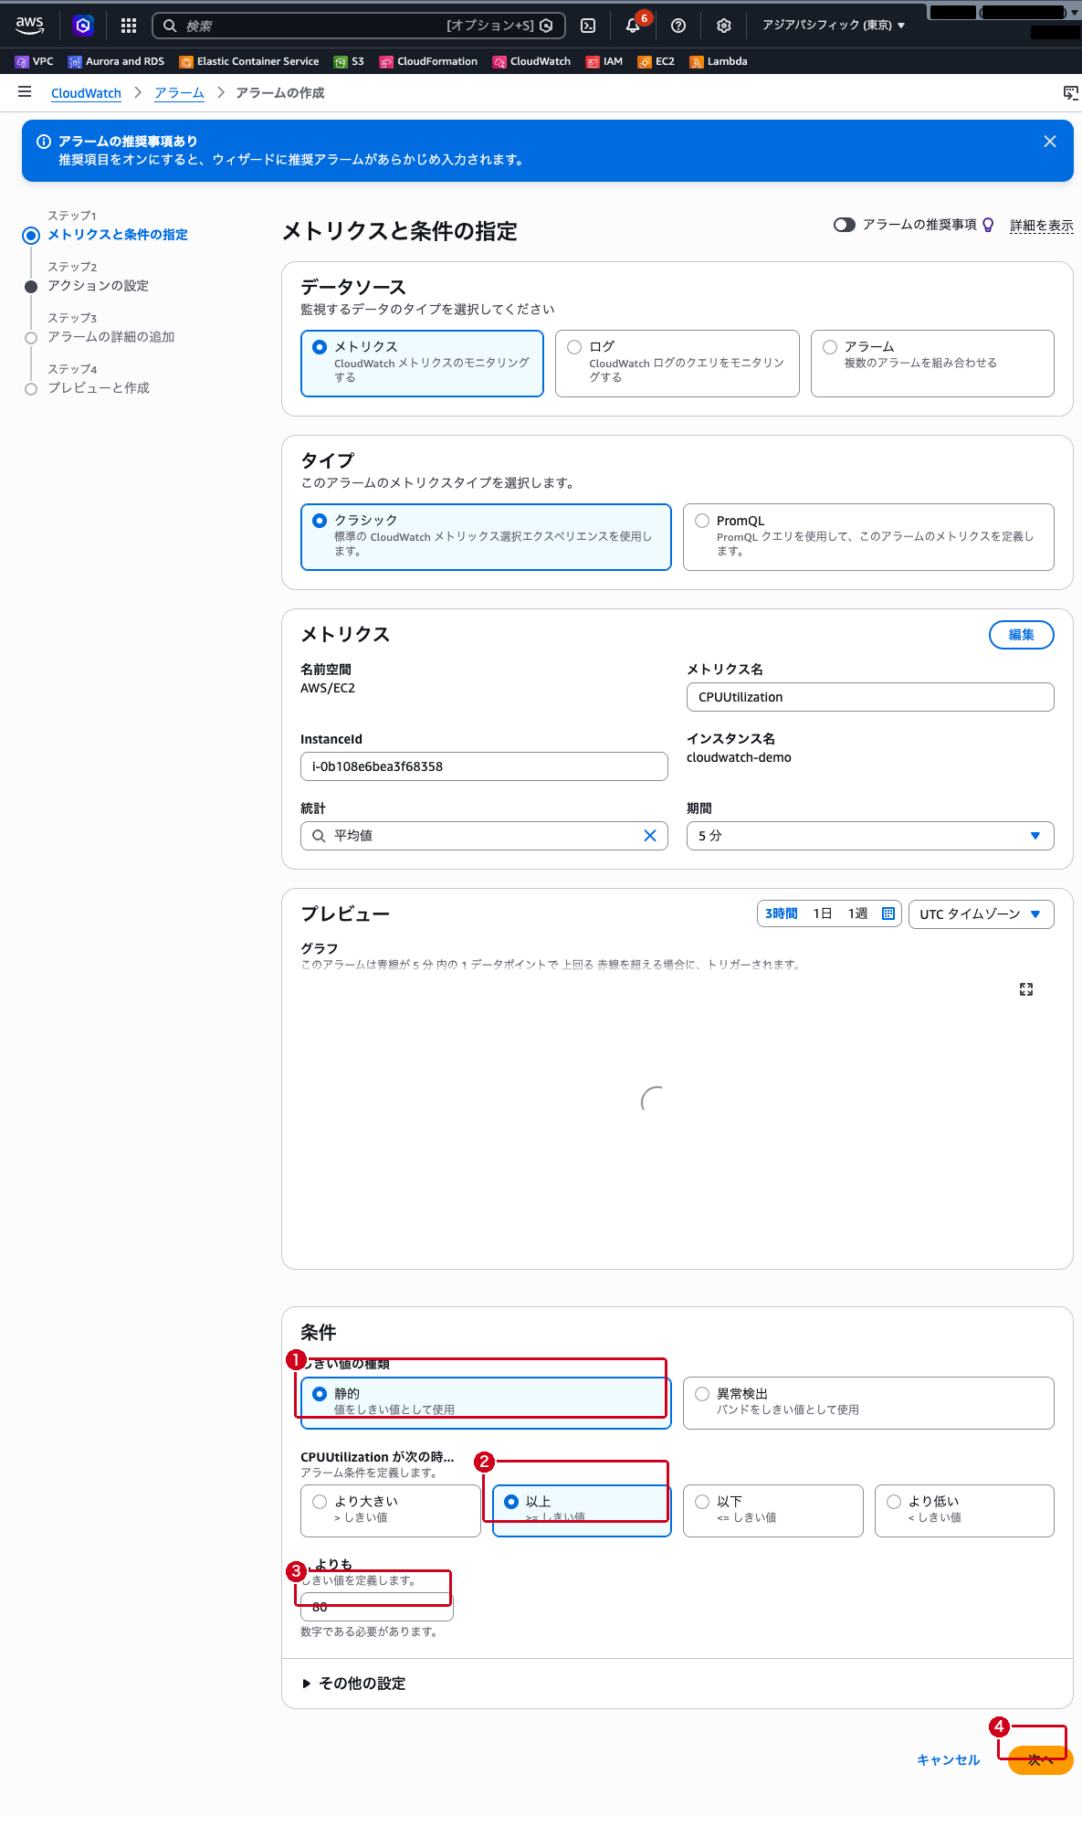Open the custom date range calendar icon
Viewport: 1082px width, 1848px height.
(888, 913)
